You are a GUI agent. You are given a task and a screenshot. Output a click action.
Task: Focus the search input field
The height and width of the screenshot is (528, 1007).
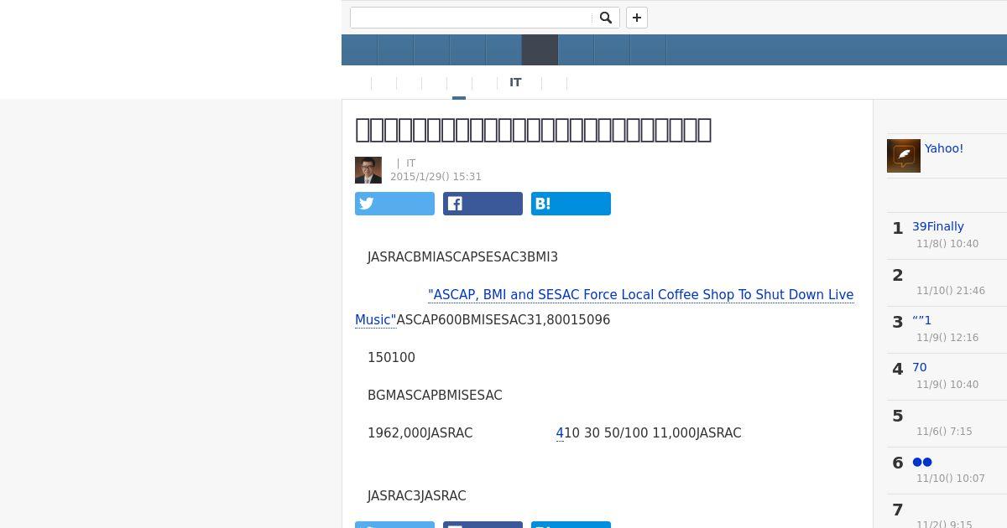coord(471,18)
